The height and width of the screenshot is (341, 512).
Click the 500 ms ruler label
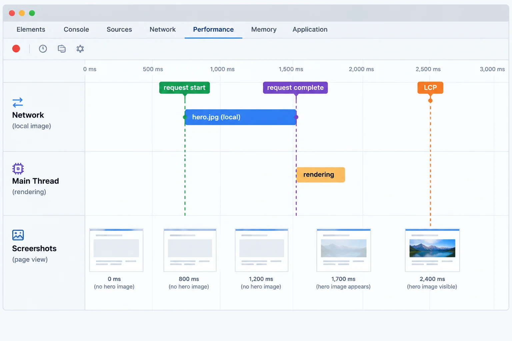[153, 69]
